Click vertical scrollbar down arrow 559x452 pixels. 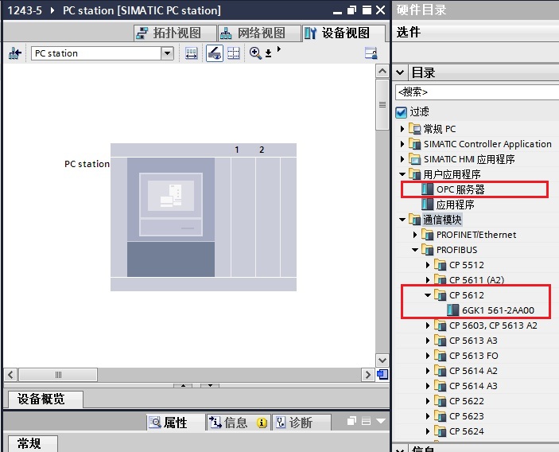[x=382, y=360]
